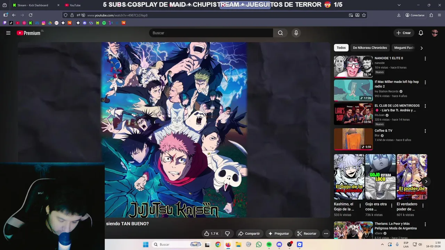This screenshot has width=445, height=250.
Task: Open the Windows Start menu
Action: pyautogui.click(x=146, y=244)
